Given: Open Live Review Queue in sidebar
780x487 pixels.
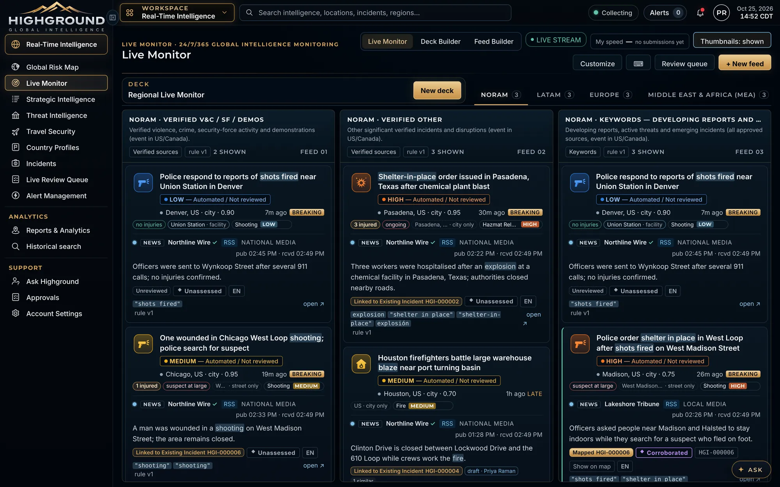Looking at the screenshot, I should point(56,180).
